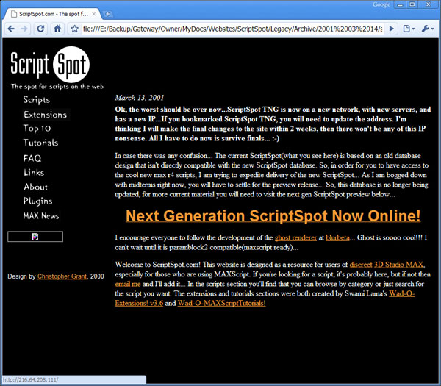Click the address bar URL field

232,29
